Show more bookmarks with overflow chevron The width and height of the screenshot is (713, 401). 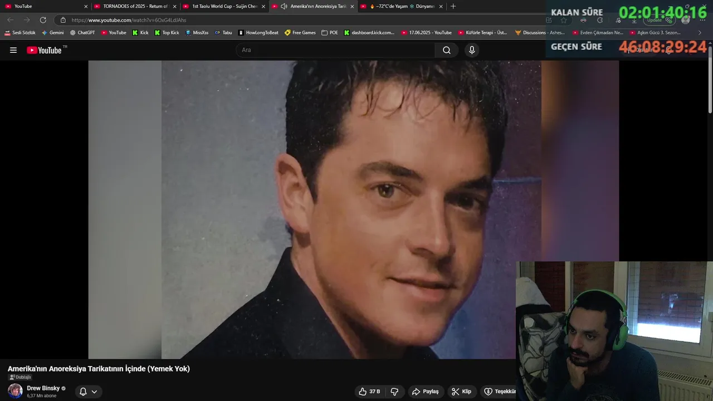pyautogui.click(x=700, y=33)
